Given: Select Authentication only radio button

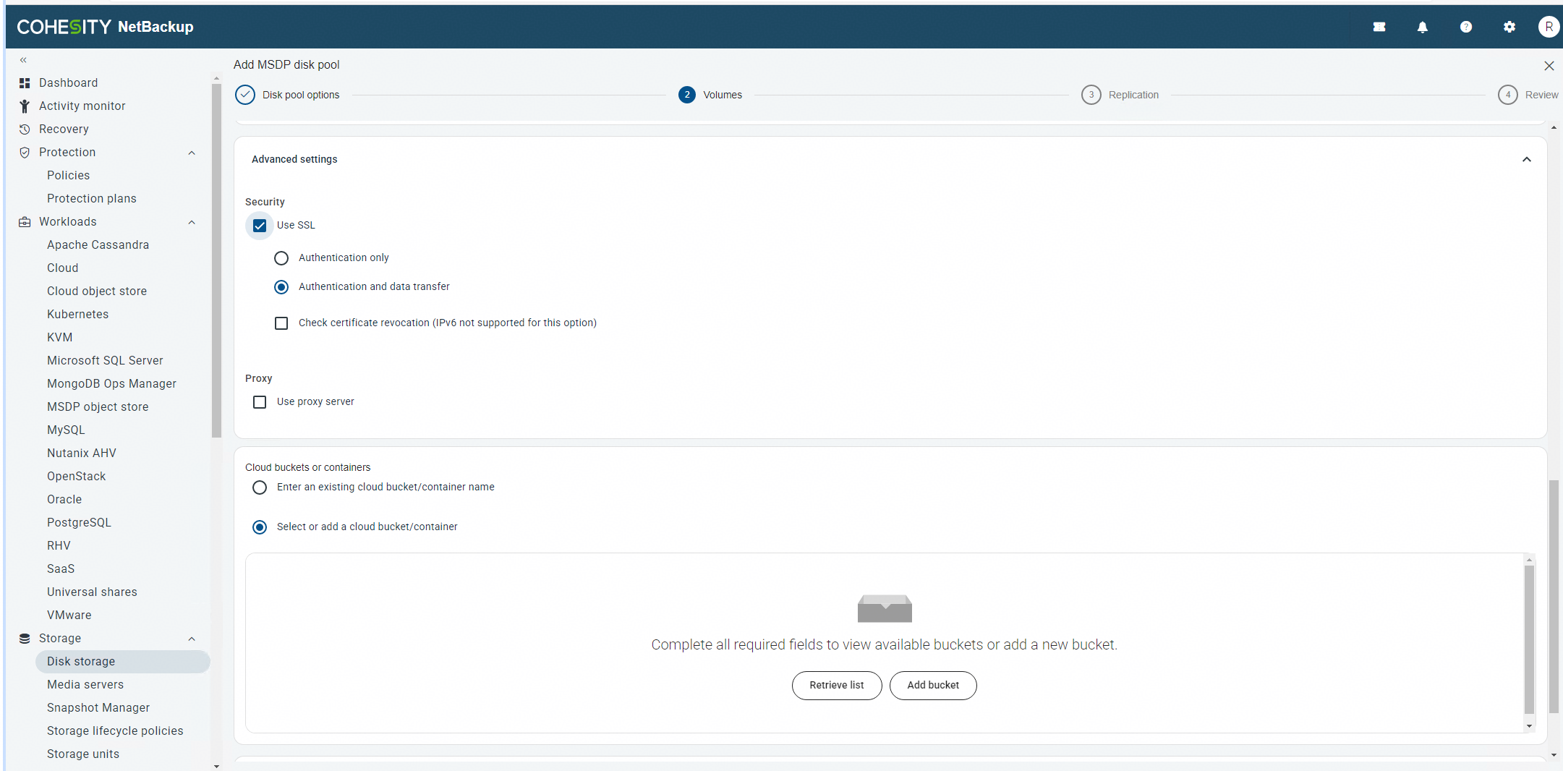Looking at the screenshot, I should (281, 258).
